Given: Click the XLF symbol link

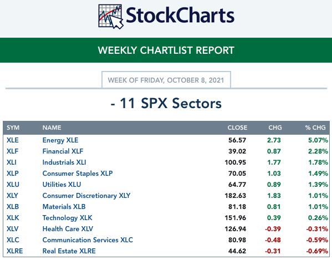Looking at the screenshot, I should 13,151.
